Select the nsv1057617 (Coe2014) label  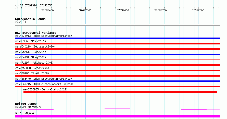31,52
